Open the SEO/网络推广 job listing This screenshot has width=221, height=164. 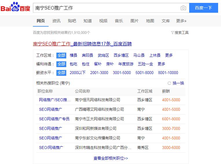[51, 148]
